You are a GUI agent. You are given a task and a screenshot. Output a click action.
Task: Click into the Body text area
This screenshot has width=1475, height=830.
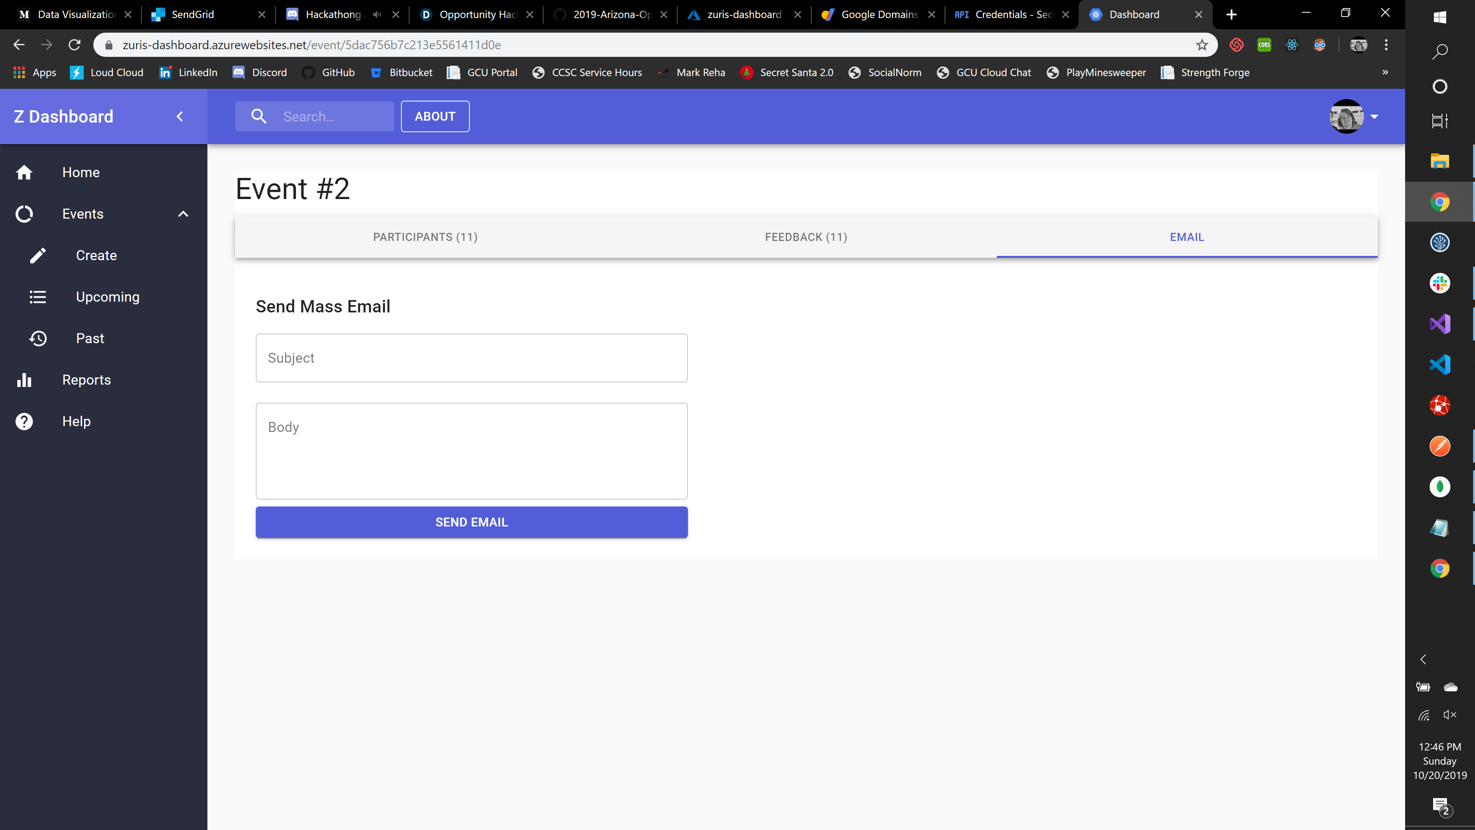(x=471, y=451)
